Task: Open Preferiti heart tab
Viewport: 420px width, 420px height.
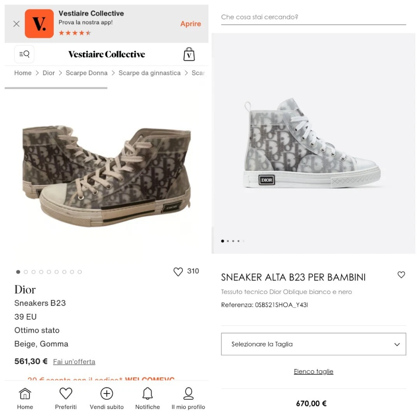Action: click(66, 398)
